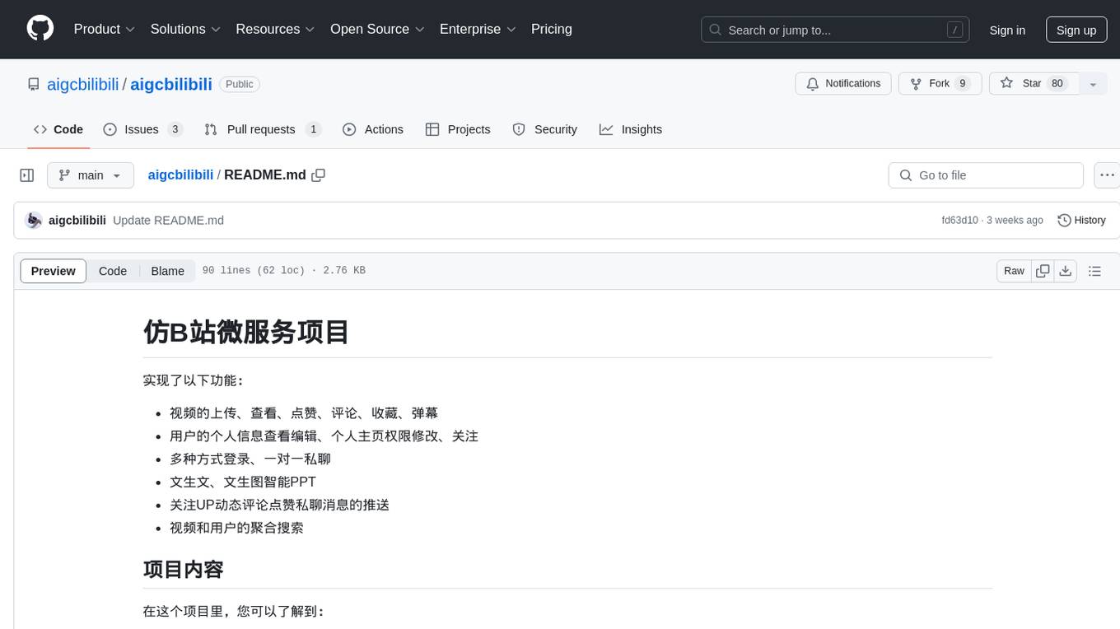
Task: Expand the Open Source menu
Action: (377, 29)
